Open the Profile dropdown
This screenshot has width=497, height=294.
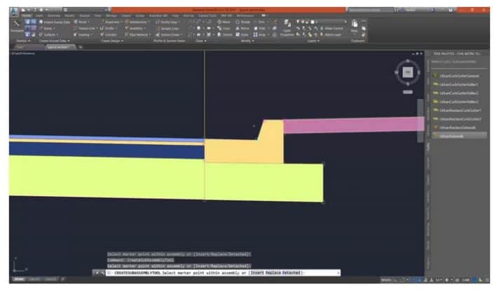click(x=109, y=29)
